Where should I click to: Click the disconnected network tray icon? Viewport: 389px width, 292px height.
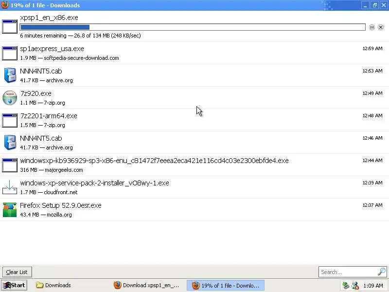(x=355, y=286)
